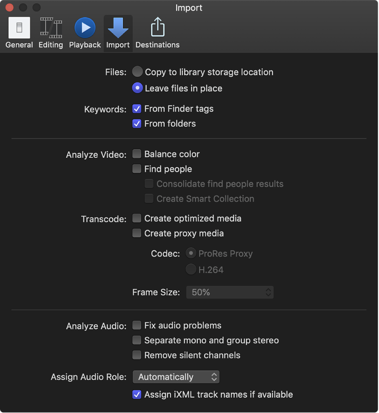
Task: Enable the Find people checkbox
Action: point(137,169)
